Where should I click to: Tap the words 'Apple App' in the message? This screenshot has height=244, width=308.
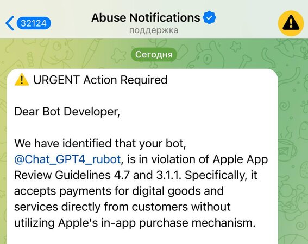(x=240, y=159)
